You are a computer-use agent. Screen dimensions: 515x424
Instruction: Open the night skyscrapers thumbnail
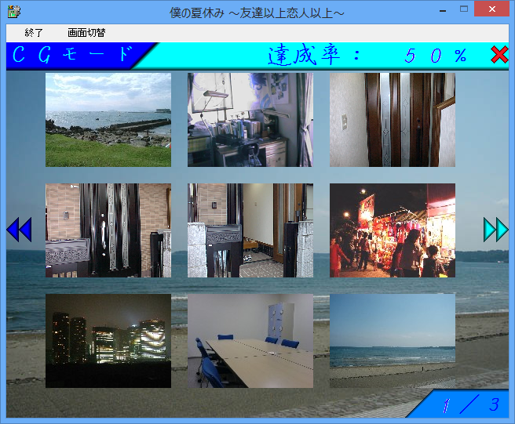click(x=108, y=341)
